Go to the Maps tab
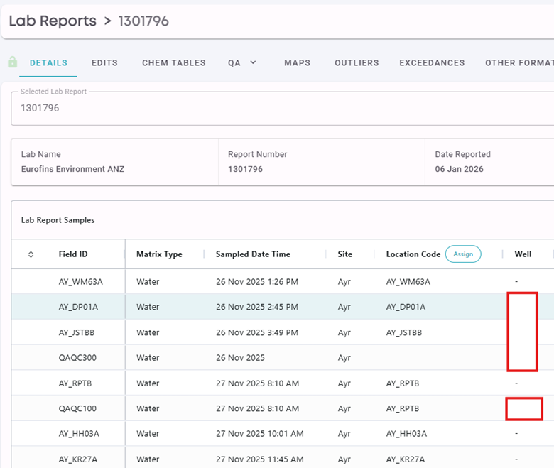 pyautogui.click(x=297, y=63)
